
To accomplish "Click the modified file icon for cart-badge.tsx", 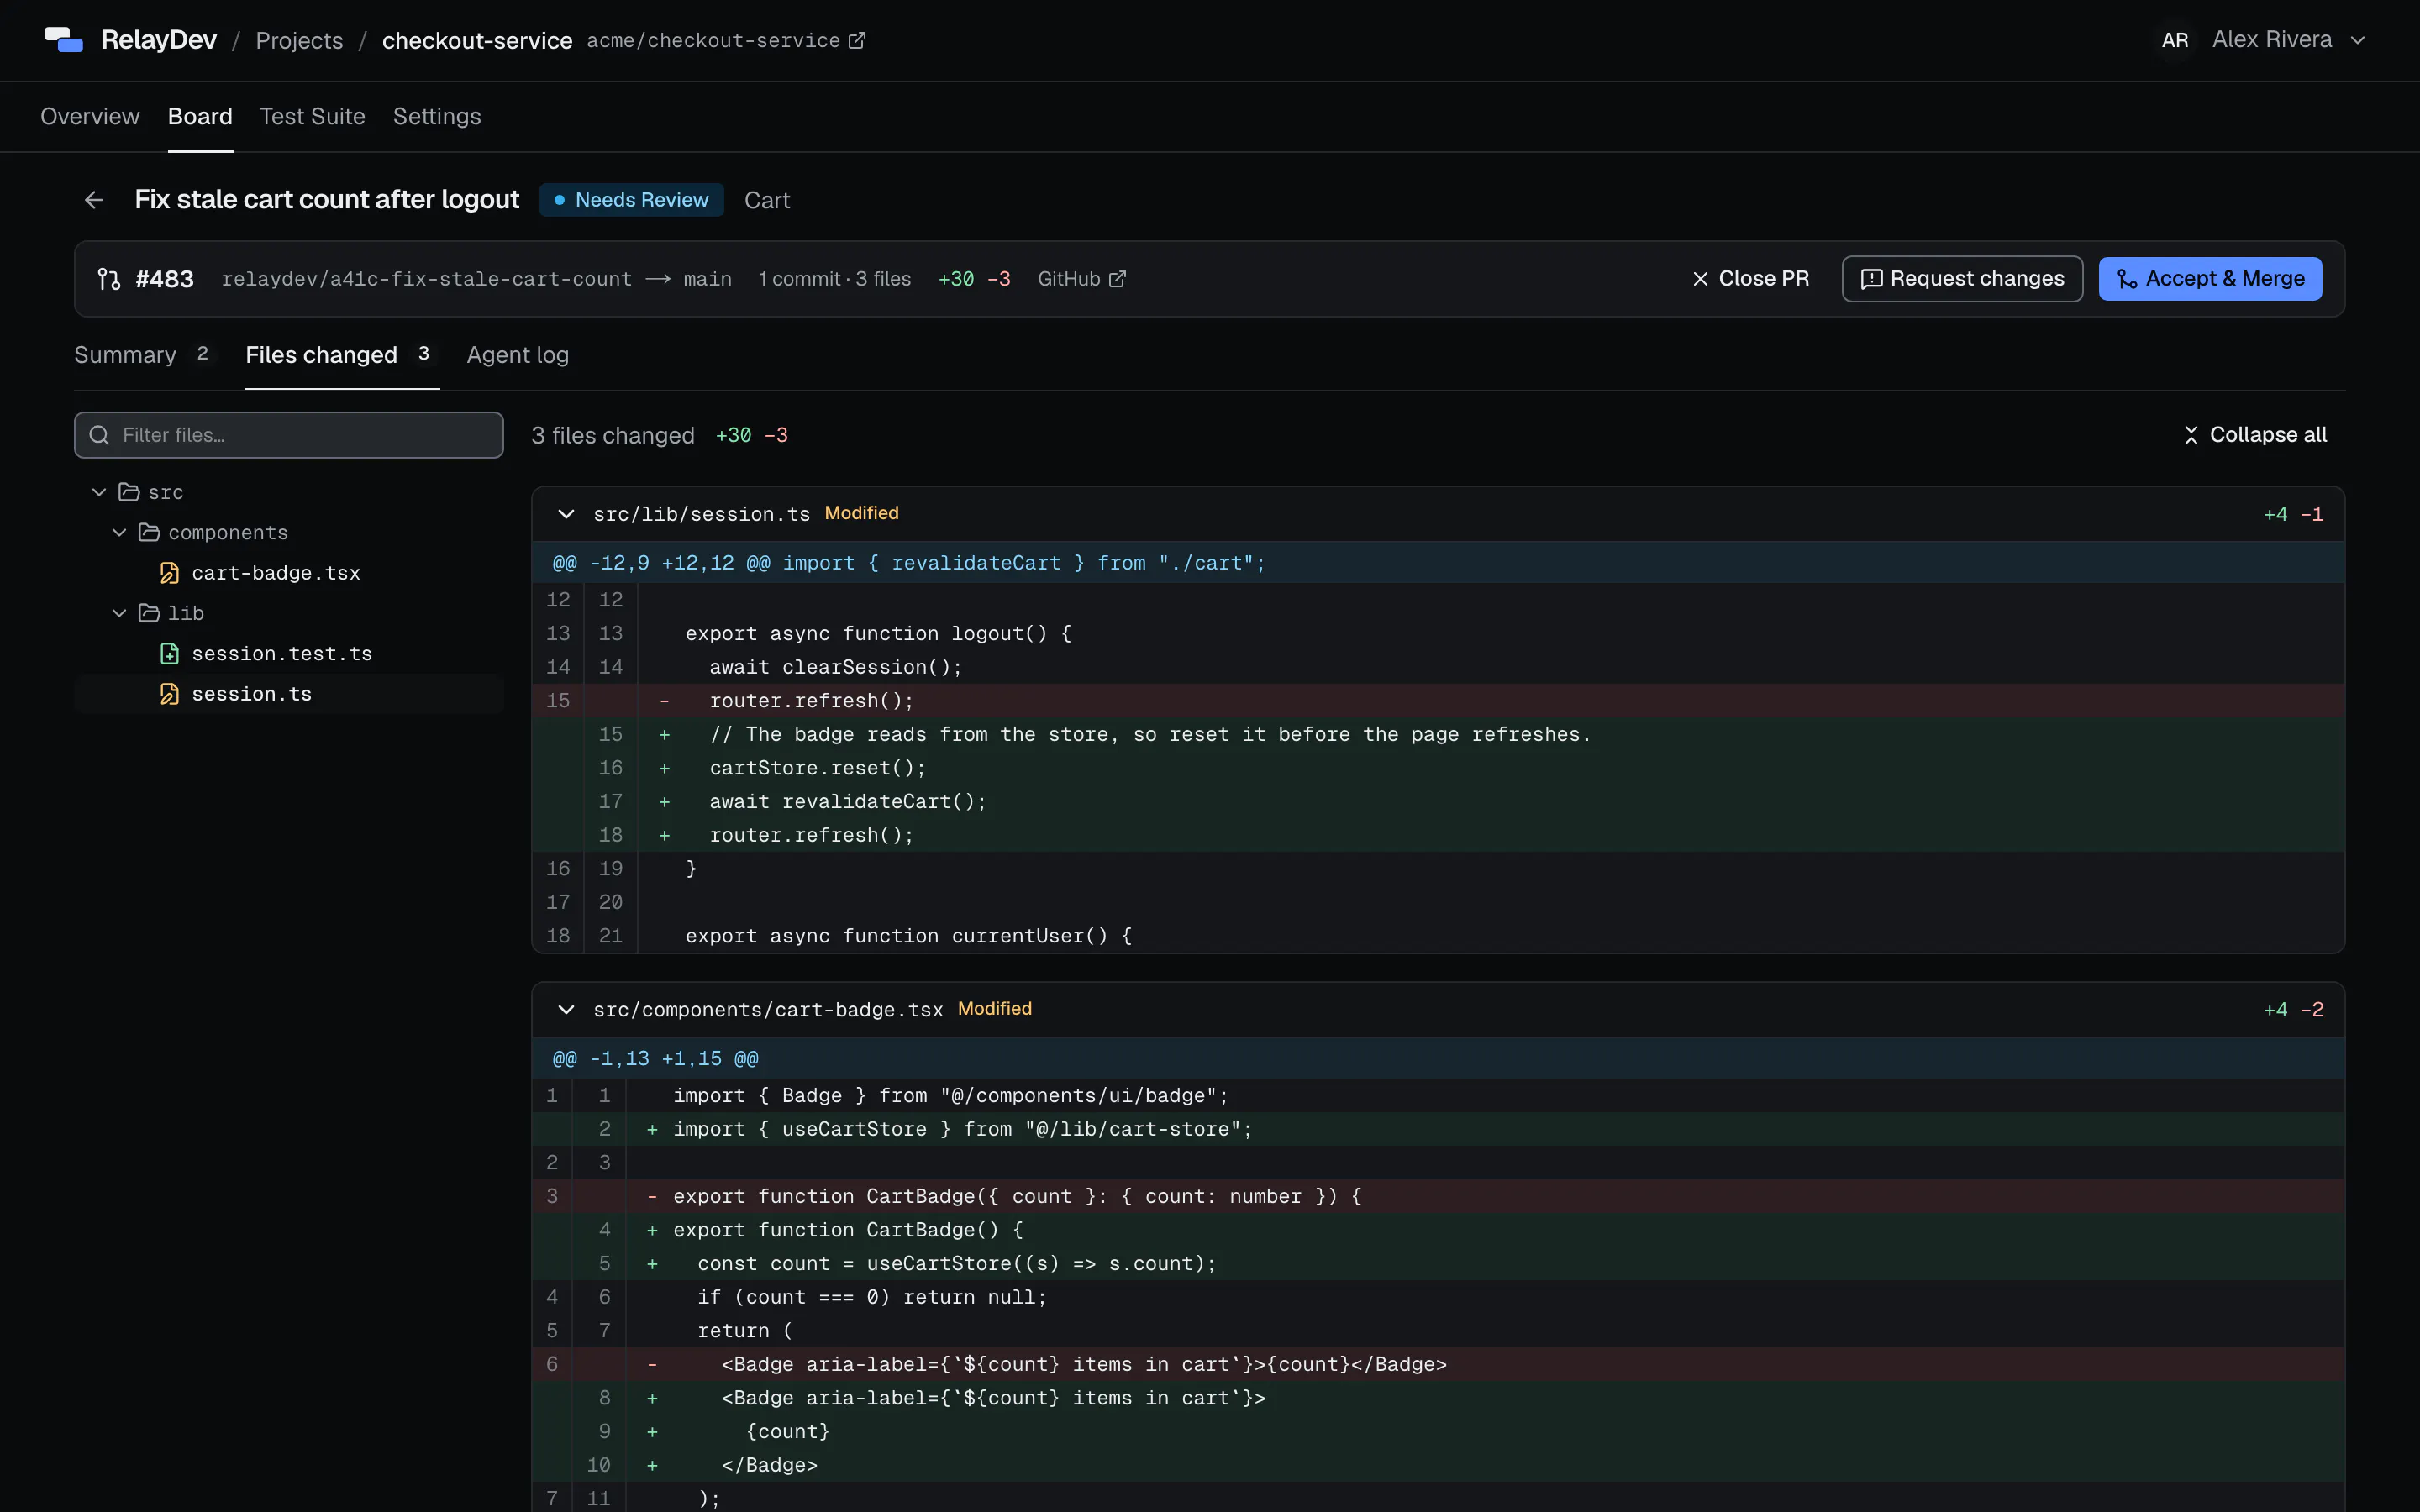I will pyautogui.click(x=170, y=573).
